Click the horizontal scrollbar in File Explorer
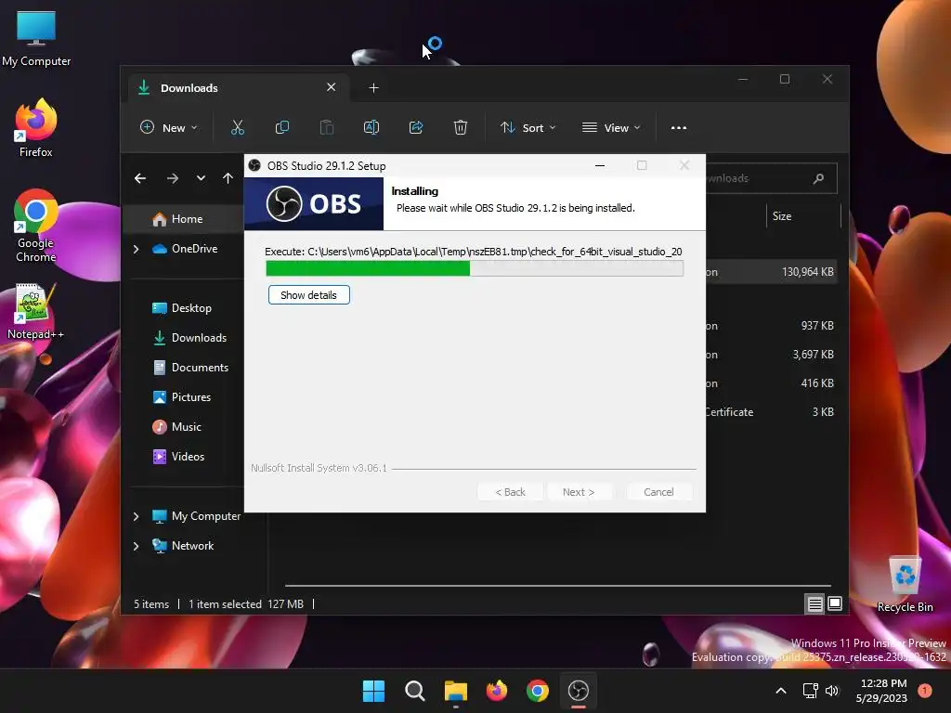This screenshot has width=951, height=713. pos(557,586)
